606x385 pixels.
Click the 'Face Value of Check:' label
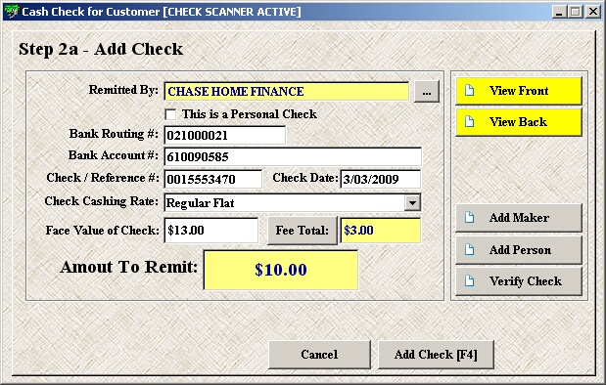click(103, 231)
